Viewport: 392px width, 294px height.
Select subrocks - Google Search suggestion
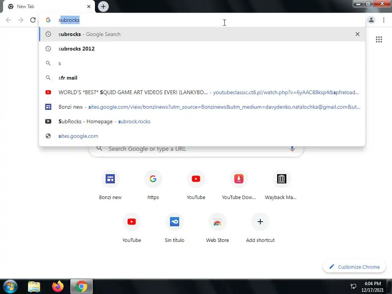pyautogui.click(x=202, y=34)
